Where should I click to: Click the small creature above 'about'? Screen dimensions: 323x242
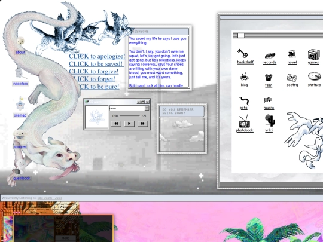click(20, 41)
